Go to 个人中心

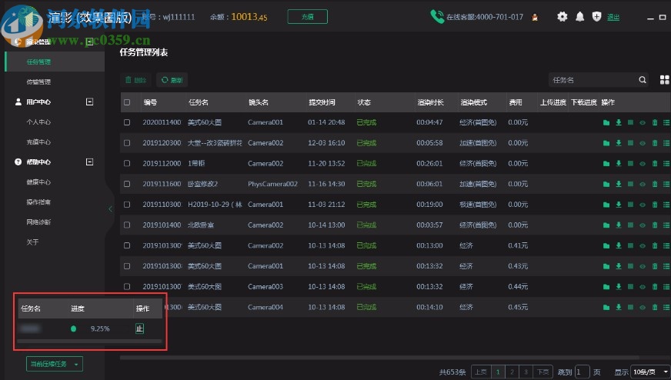tap(38, 122)
